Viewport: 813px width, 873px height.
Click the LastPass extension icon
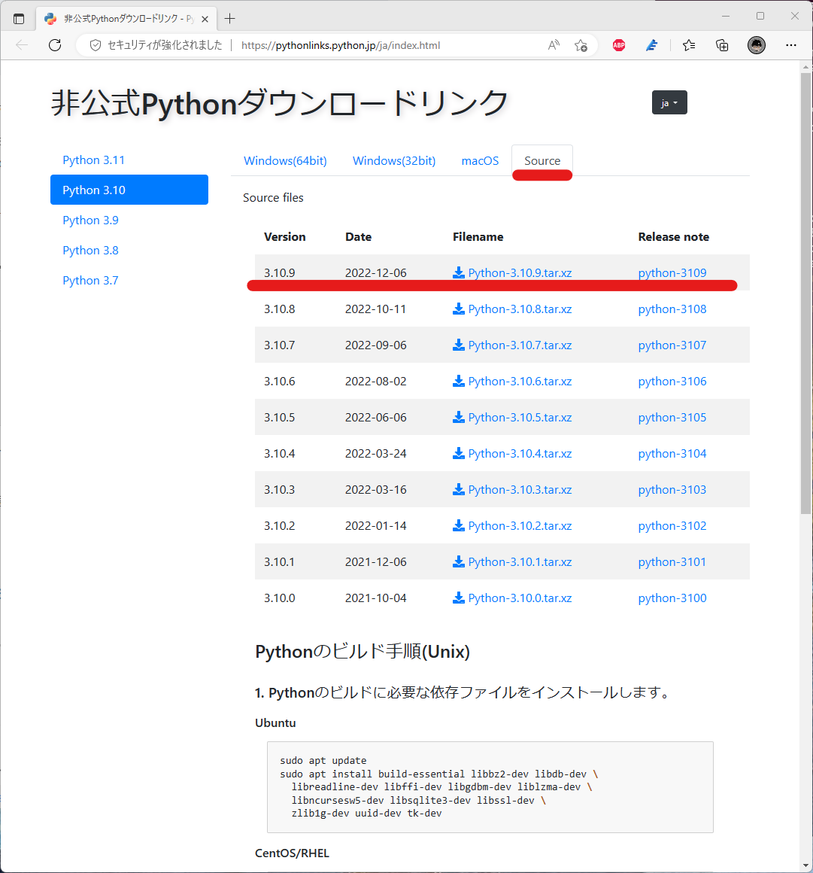(651, 44)
